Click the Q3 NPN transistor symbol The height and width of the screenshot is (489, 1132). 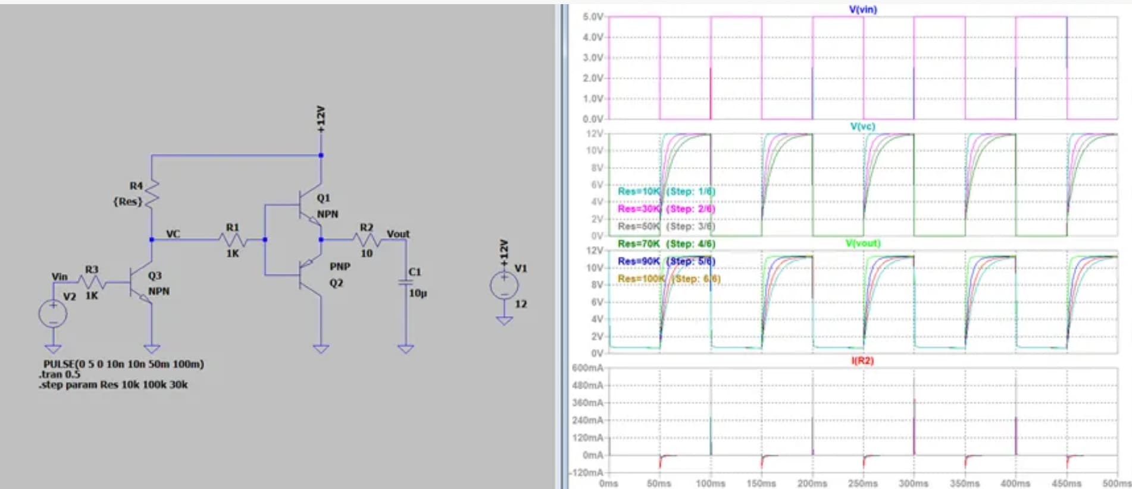(x=140, y=283)
